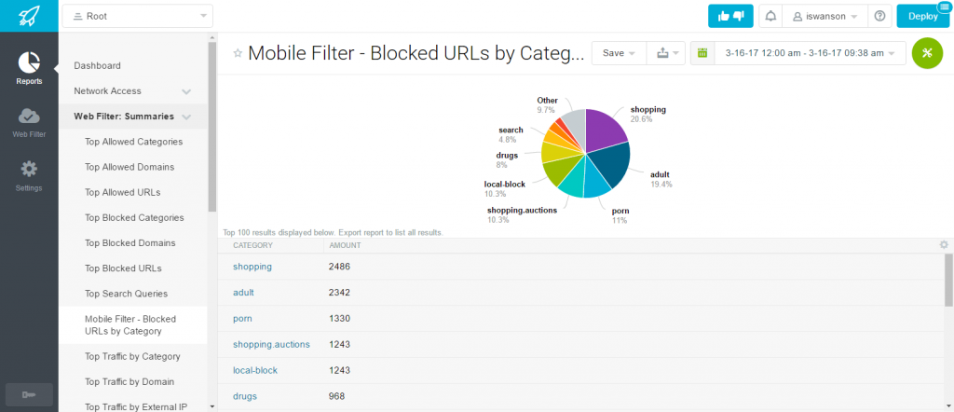Viewport: 954px width, 412px height.
Task: Open the Settings gear in sidebar
Action: (x=29, y=169)
